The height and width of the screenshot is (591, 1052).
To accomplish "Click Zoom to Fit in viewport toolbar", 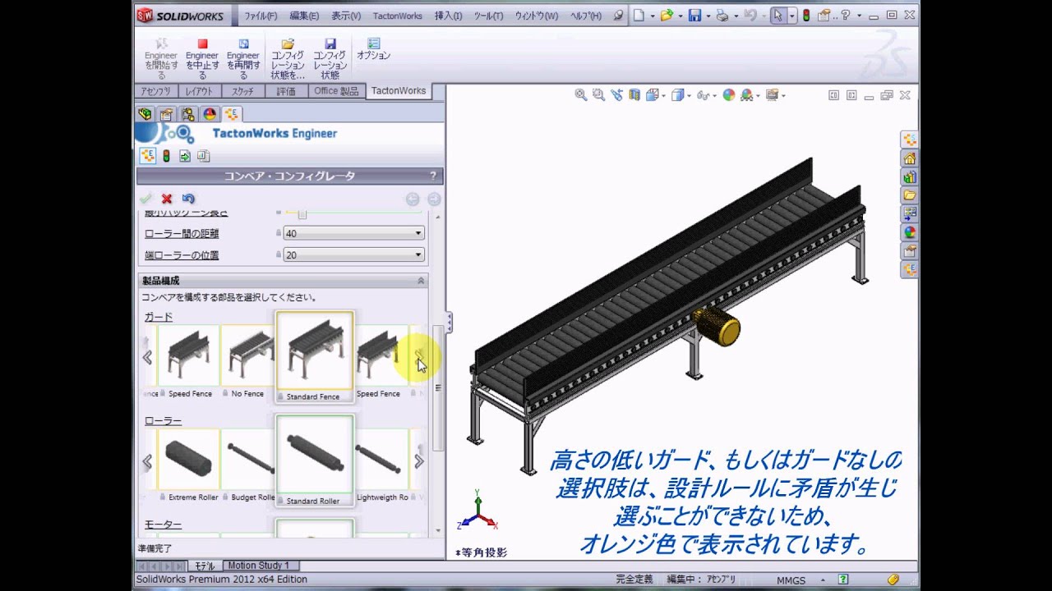I will tap(581, 95).
